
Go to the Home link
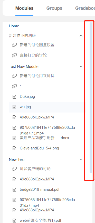click(x=14, y=26)
